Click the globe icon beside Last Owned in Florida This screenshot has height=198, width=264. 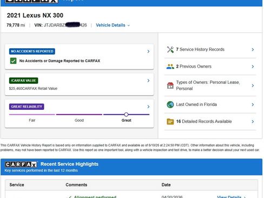click(170, 104)
